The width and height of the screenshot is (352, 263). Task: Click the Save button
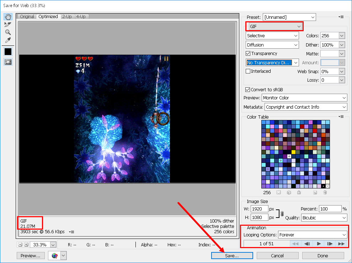coord(232,256)
